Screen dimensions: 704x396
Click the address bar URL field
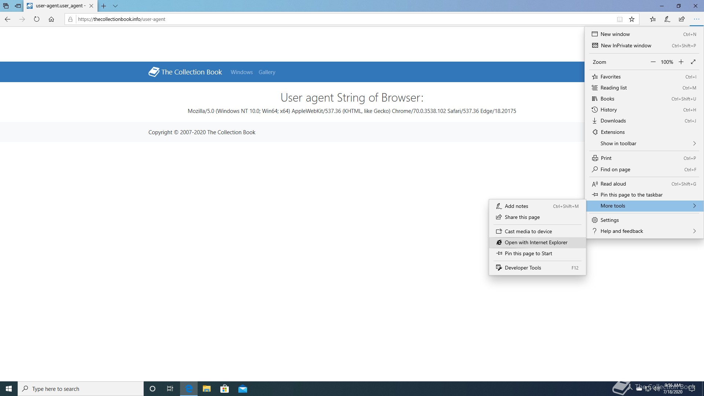(x=330, y=19)
